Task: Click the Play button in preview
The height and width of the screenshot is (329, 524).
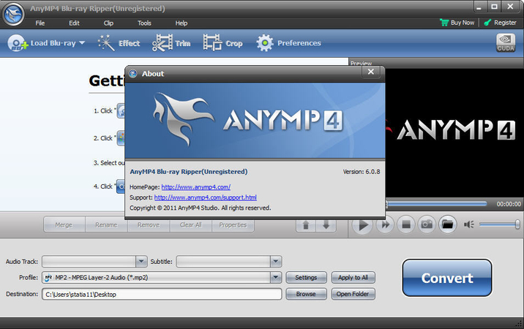Action: click(362, 224)
